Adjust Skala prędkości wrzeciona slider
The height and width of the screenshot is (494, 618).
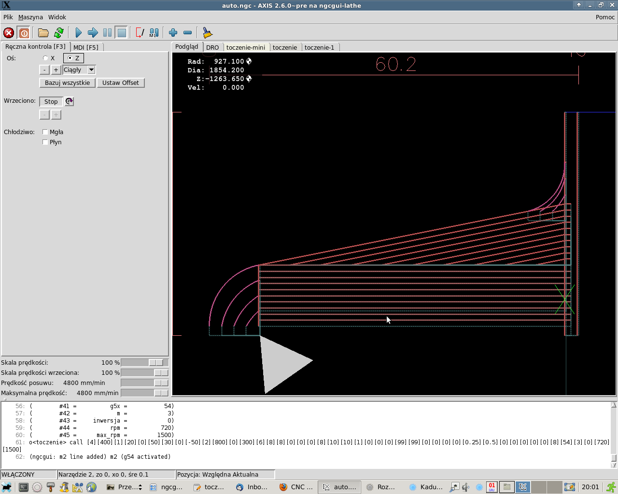(145, 372)
